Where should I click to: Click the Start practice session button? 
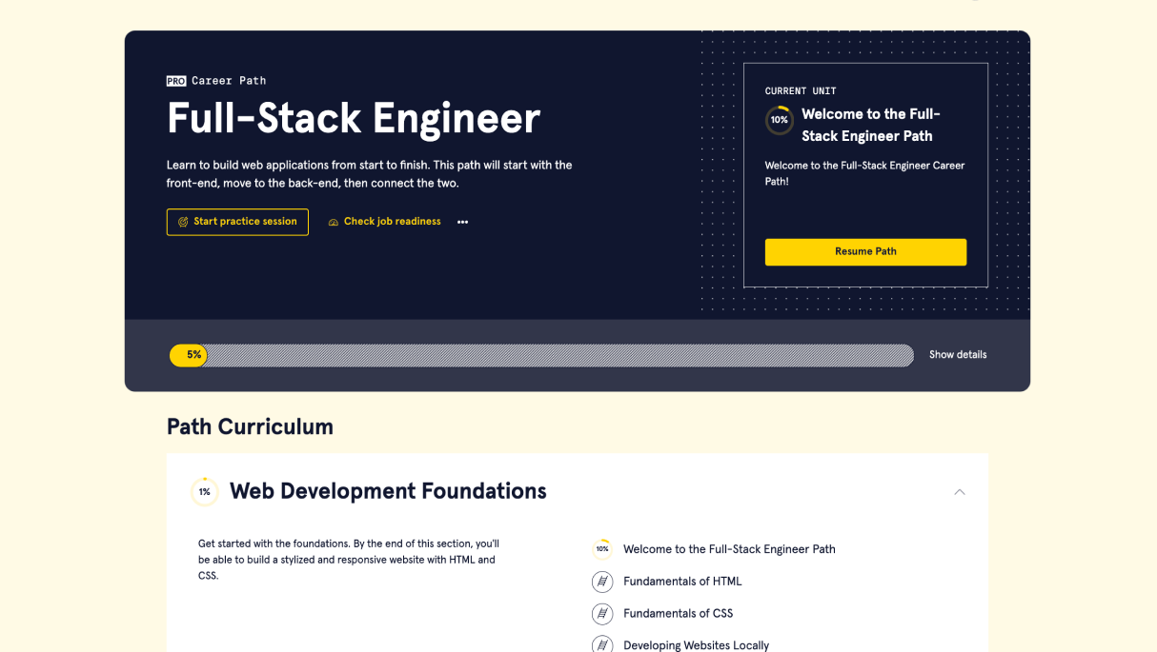click(237, 222)
